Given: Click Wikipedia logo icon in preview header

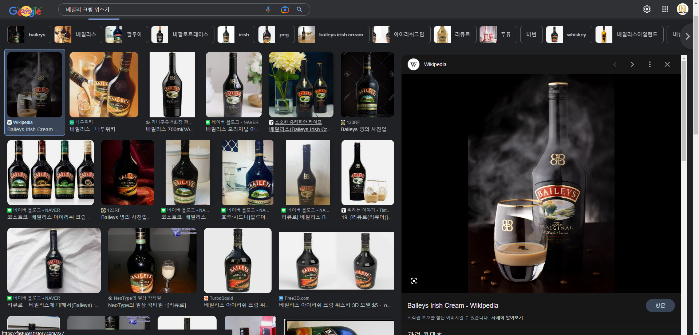Looking at the screenshot, I should (414, 64).
